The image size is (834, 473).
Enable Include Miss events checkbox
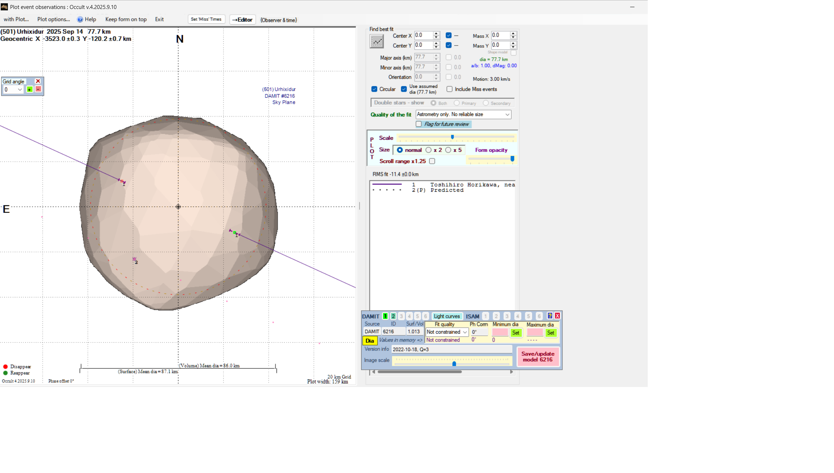coord(450,89)
